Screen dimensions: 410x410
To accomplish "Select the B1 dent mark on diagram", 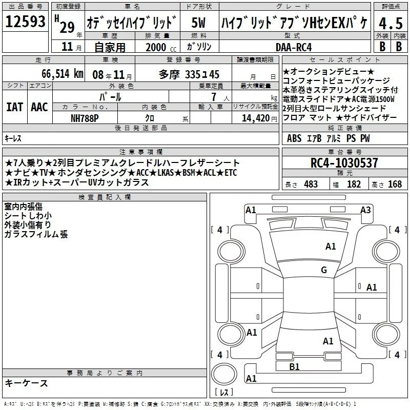I will (x=294, y=366).
